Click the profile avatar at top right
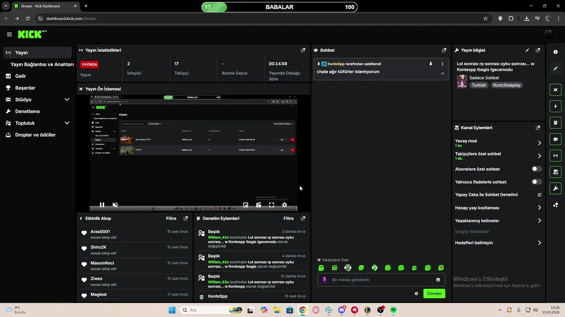Screen dimensions: 565x317 coord(548,34)
